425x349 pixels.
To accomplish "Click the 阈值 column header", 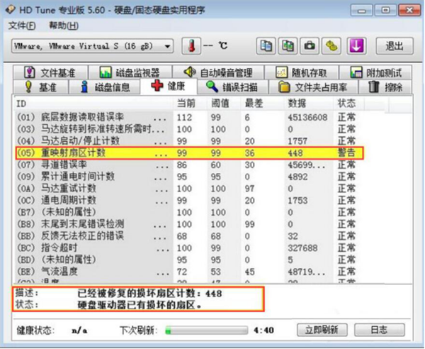I will (224, 104).
